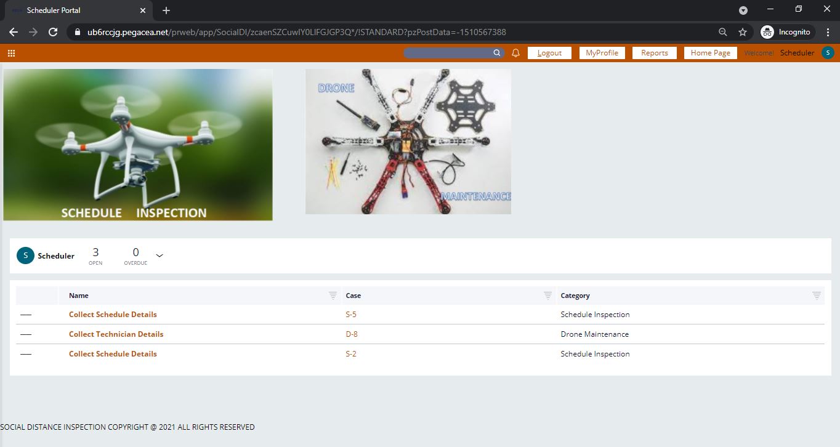Open case S-5
Screen dimensions: 840x447
point(351,315)
